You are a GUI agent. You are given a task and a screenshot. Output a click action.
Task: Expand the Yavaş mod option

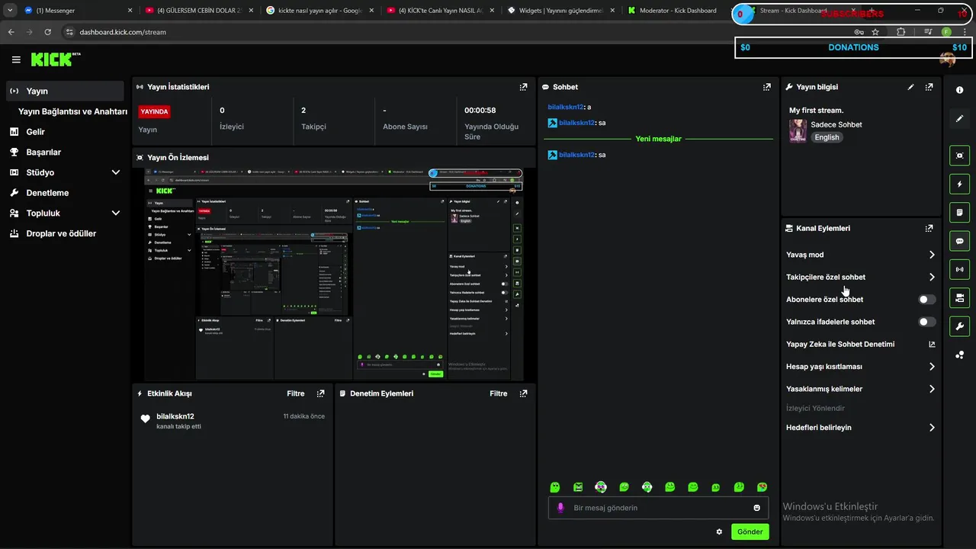coord(859,255)
